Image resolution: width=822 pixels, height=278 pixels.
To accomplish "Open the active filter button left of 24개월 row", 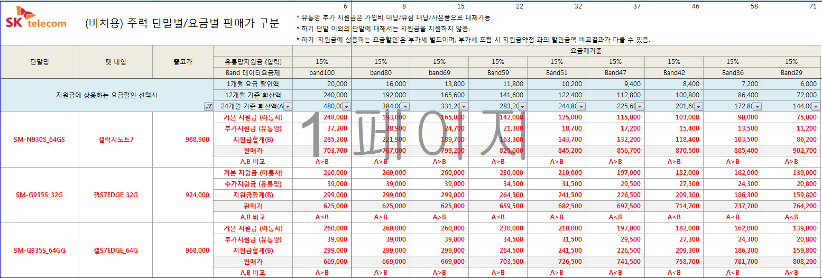I will (208, 106).
